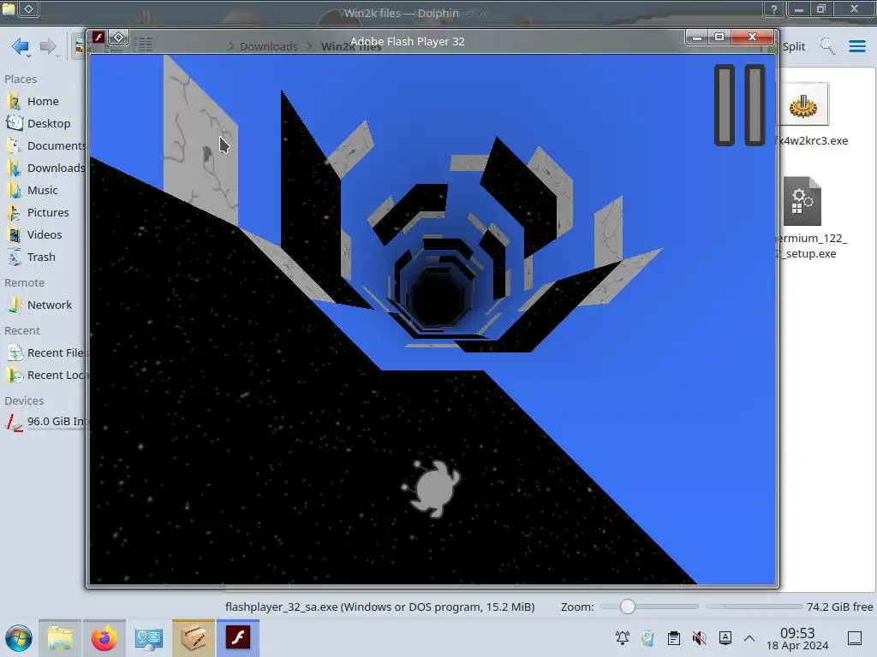Click the free disk space bar
Image resolution: width=877 pixels, height=657 pixels.
point(754,607)
